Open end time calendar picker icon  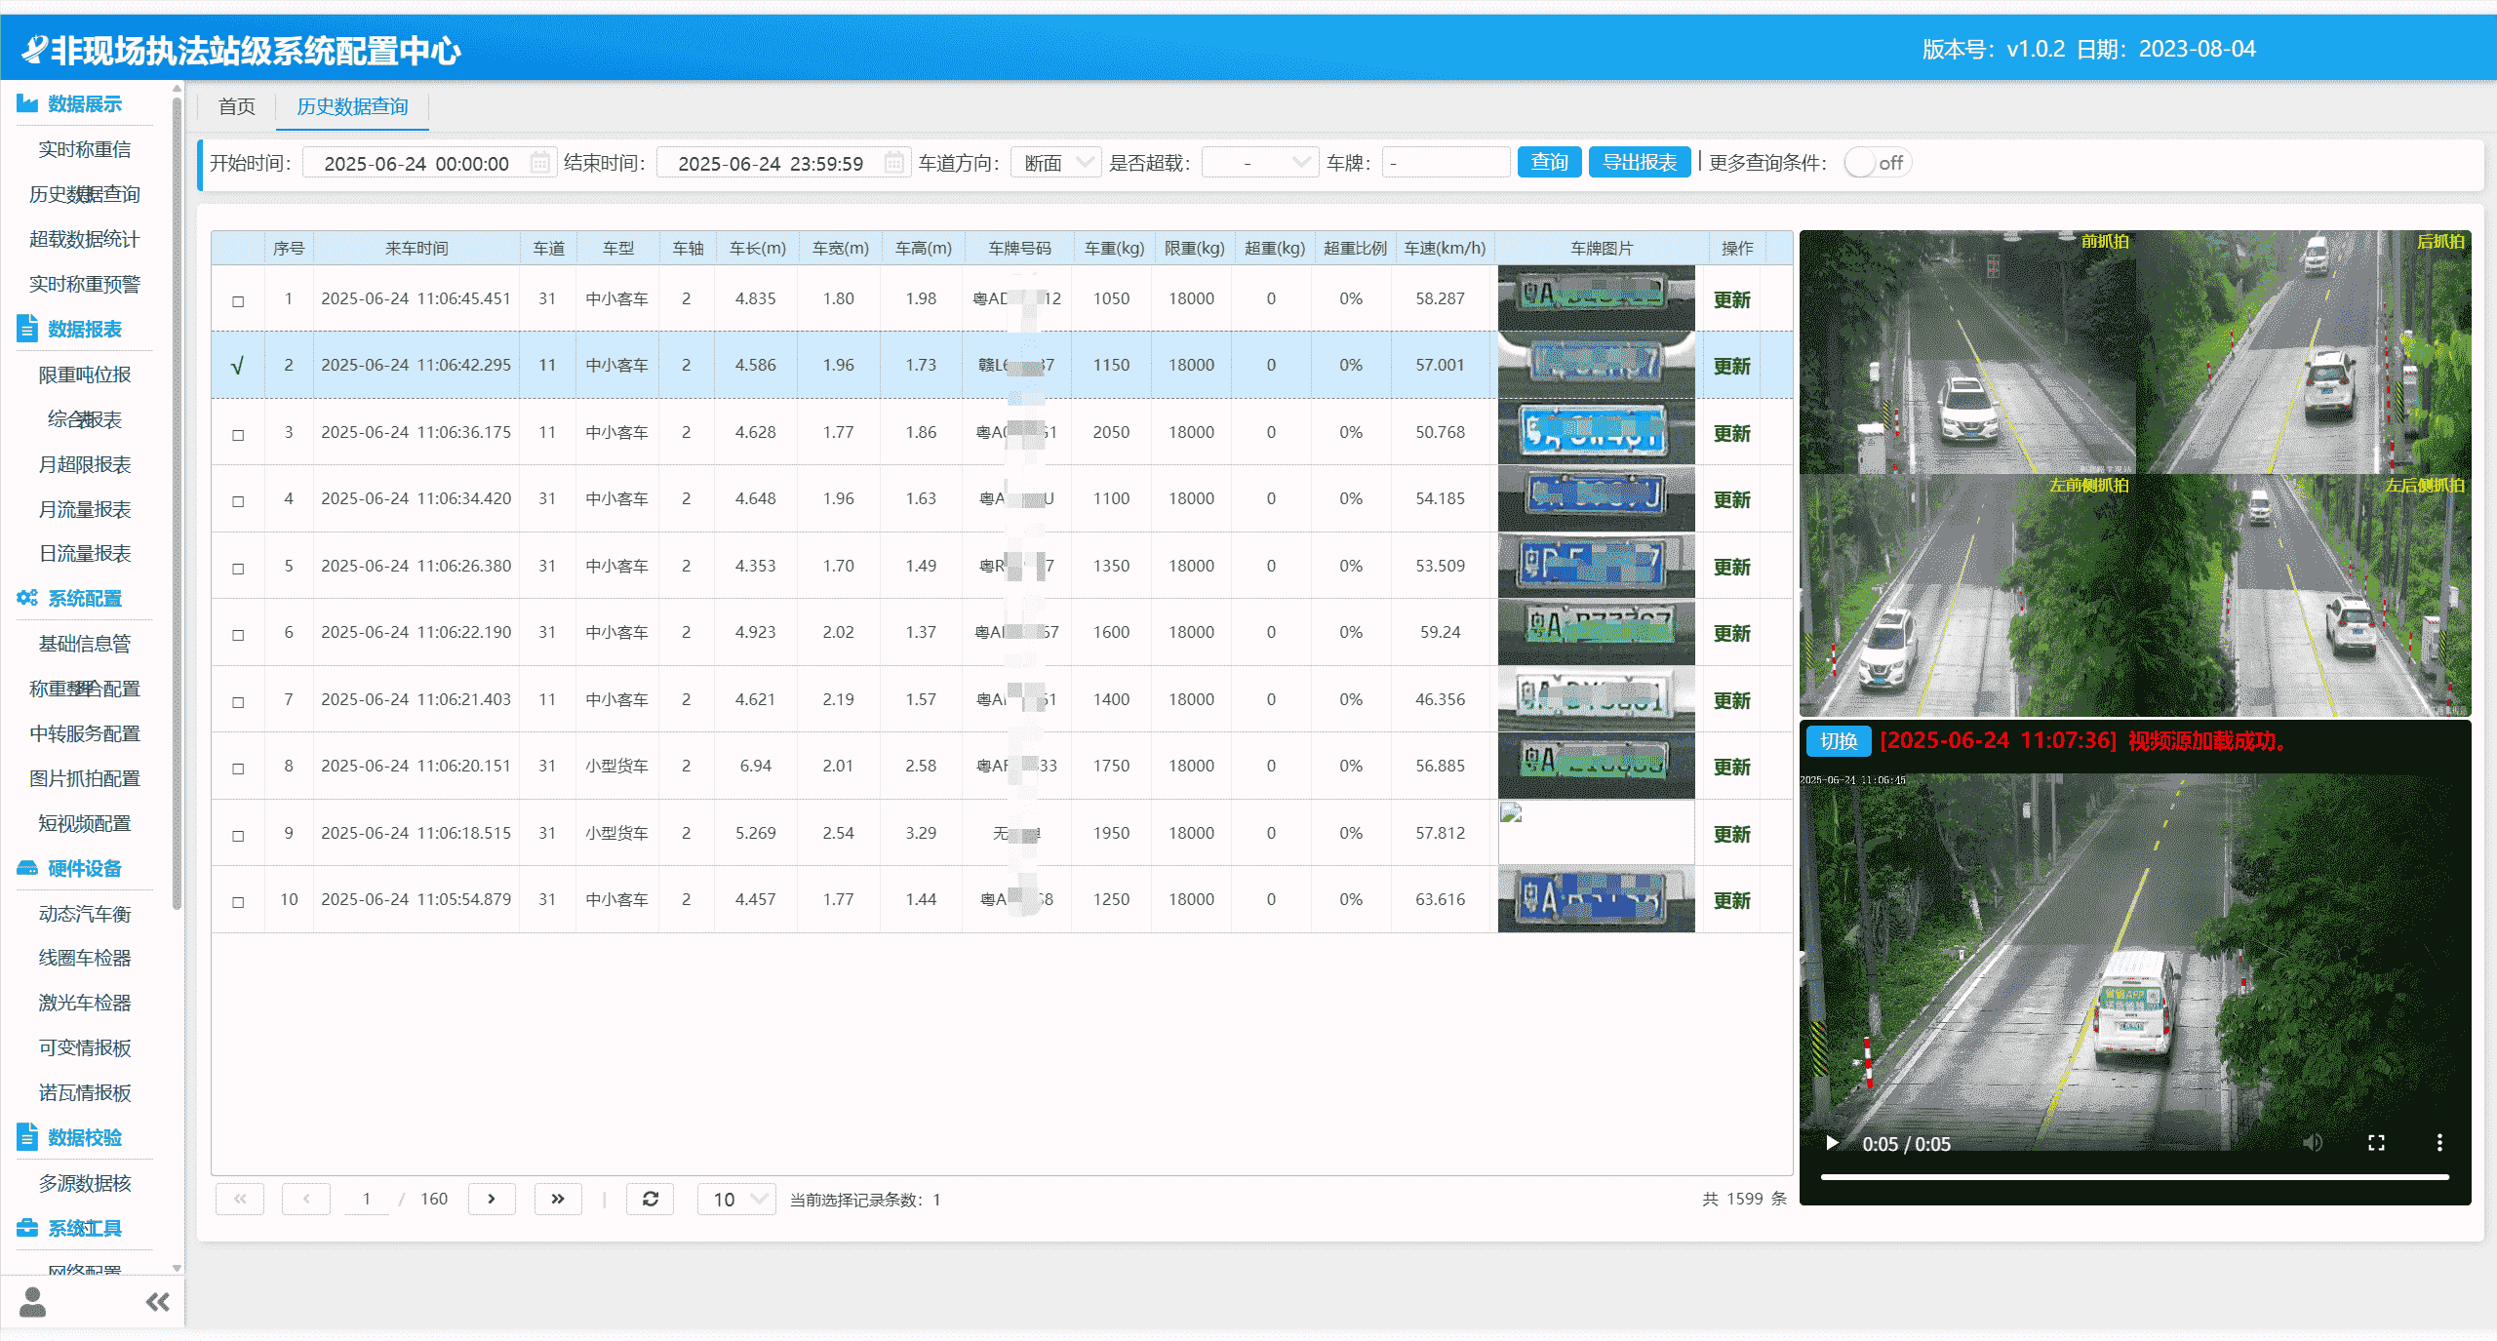point(893,163)
